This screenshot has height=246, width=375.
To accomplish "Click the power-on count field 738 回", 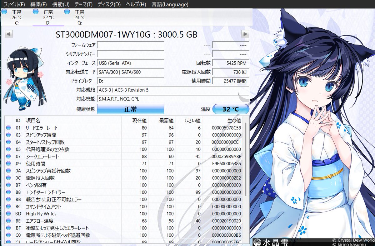I will coord(231,72).
